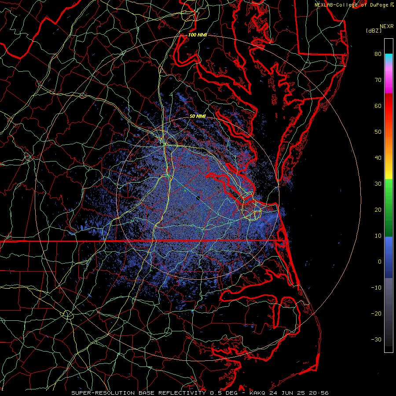This screenshot has height=396, width=396.
Task: Click the 50 NMI range ring label
Action: (x=198, y=116)
